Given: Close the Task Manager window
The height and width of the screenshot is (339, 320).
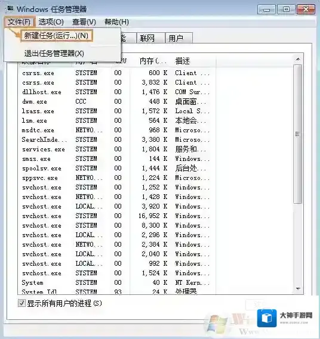Looking at the screenshot, I should [x=306, y=10].
